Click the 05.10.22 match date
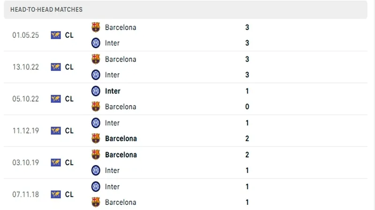 (26, 99)
